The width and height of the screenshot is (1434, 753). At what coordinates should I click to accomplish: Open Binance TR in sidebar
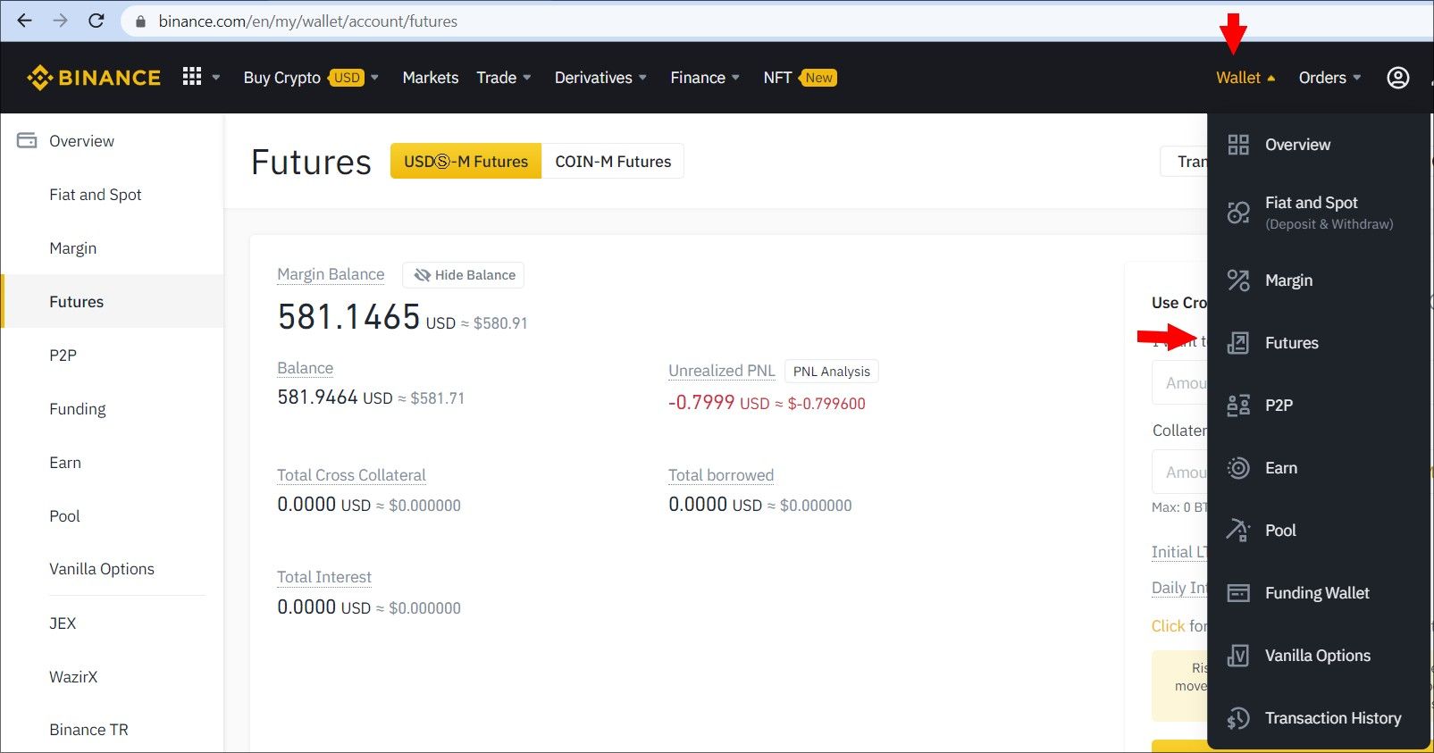tap(89, 730)
